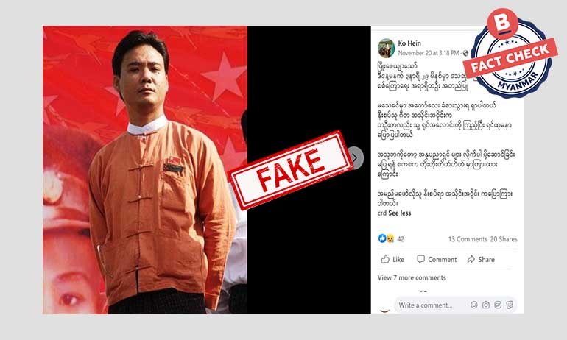
Task: Click camera icon to attach photo
Action: [x=486, y=305]
